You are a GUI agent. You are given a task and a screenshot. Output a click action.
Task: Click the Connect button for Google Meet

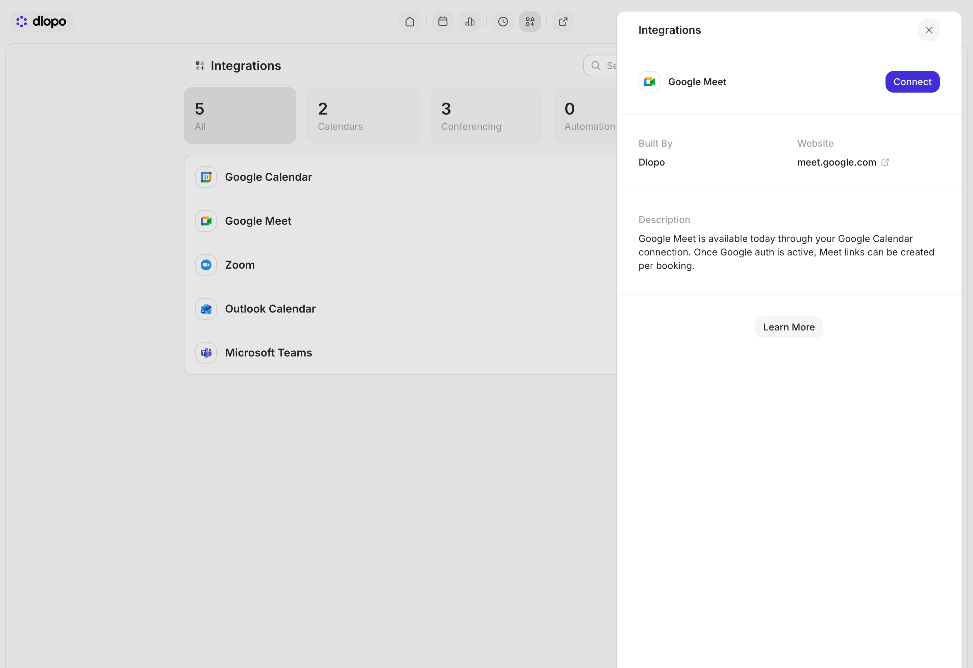[912, 82]
